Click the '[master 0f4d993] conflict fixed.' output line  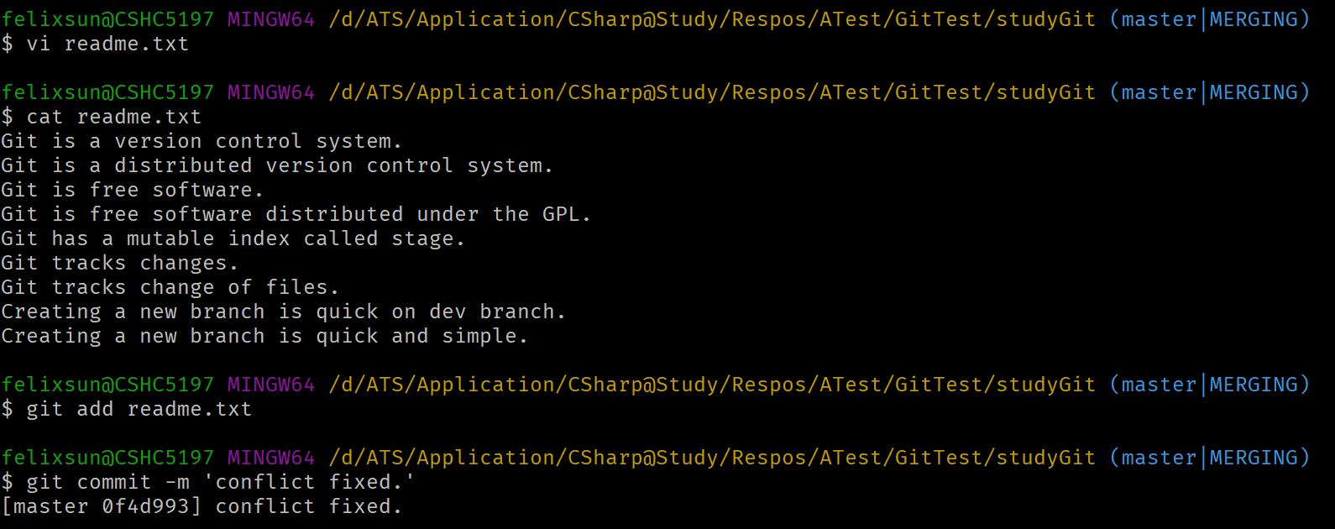coord(202,506)
